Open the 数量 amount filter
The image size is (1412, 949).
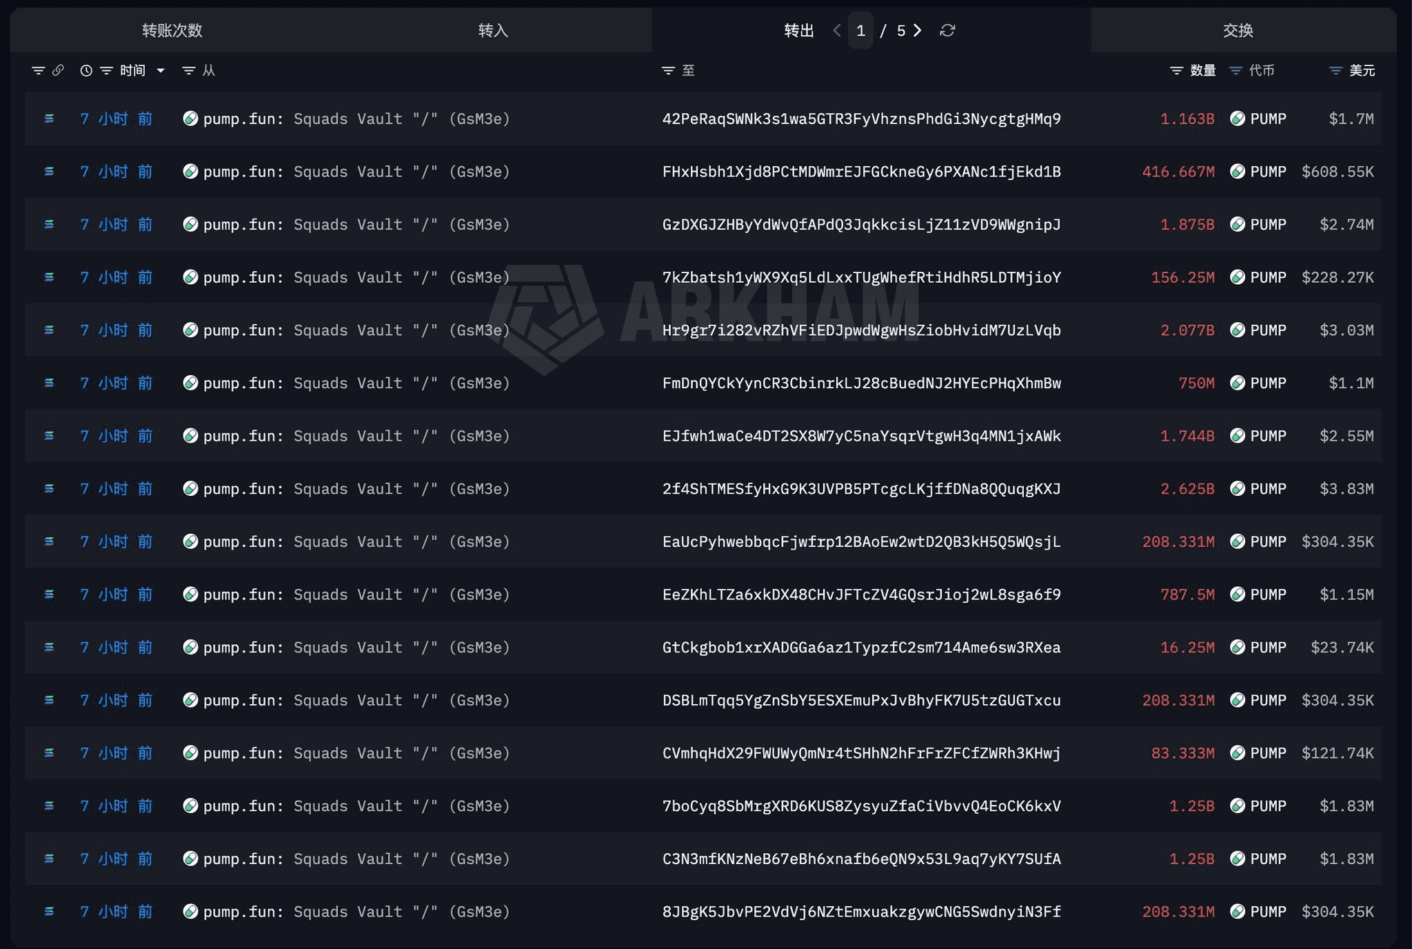point(1177,70)
